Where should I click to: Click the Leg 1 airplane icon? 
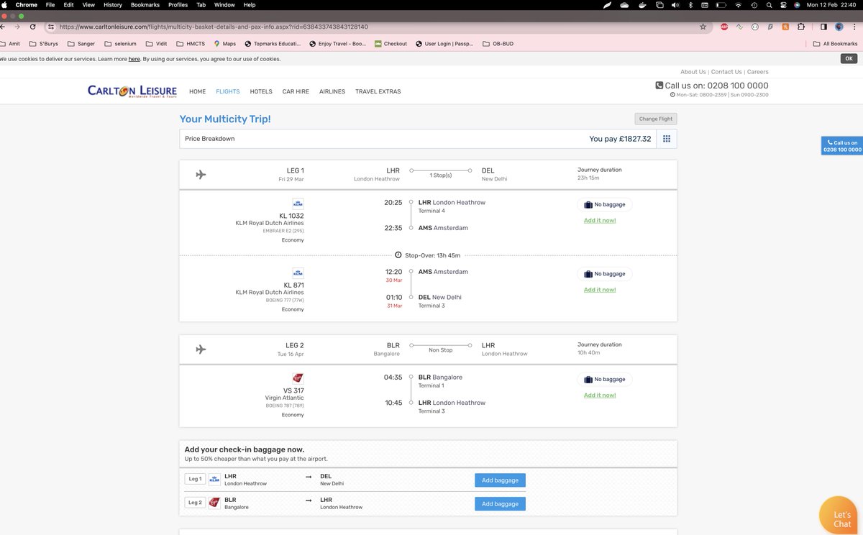pyautogui.click(x=201, y=174)
